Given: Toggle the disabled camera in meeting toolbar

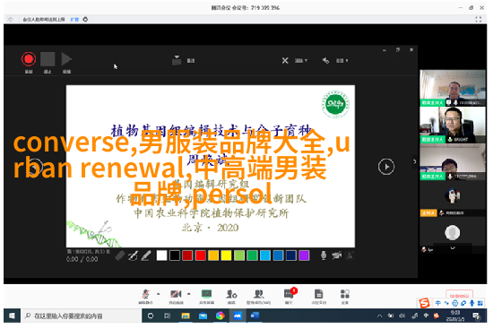Looking at the screenshot, I should pyautogui.click(x=176, y=294).
